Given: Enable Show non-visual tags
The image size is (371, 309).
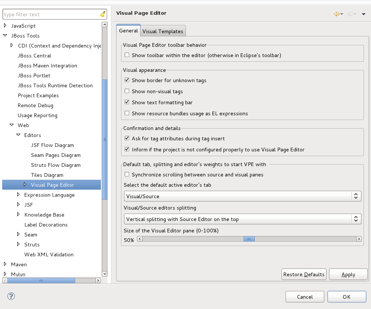Looking at the screenshot, I should (x=127, y=91).
